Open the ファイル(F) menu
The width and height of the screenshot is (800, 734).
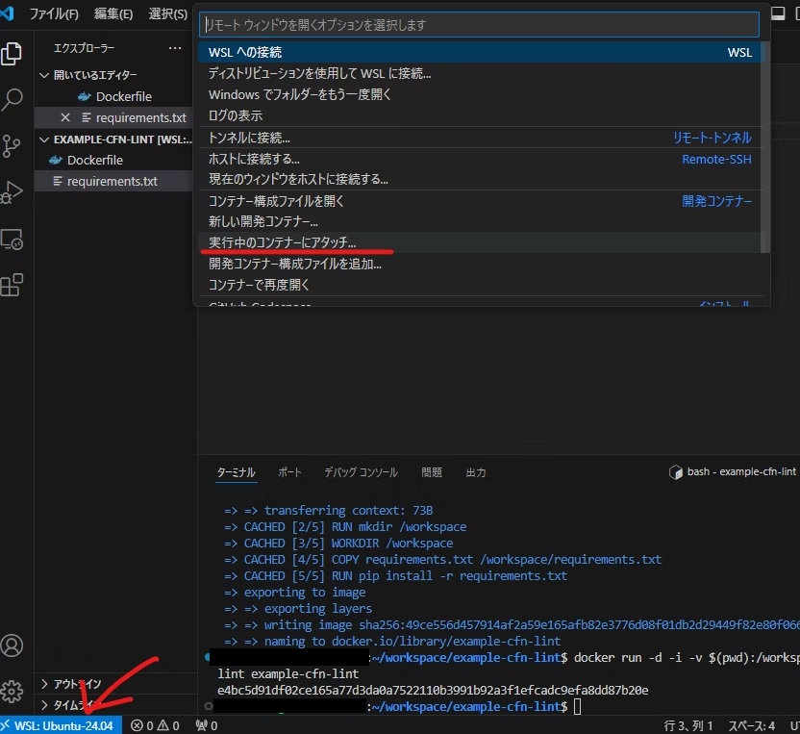click(x=54, y=13)
